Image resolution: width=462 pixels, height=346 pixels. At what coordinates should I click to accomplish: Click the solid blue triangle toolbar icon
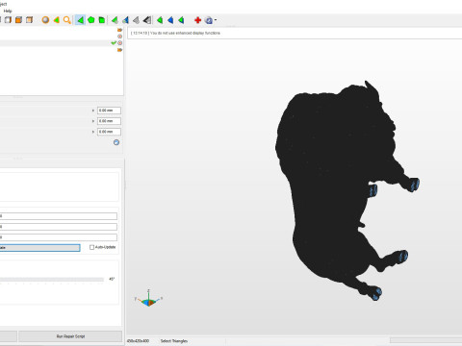[170, 20]
